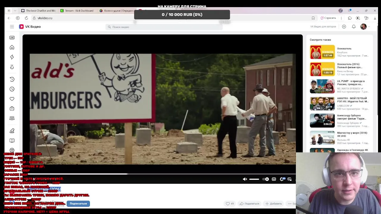Click the tab counter showing 4

coord(9,11)
